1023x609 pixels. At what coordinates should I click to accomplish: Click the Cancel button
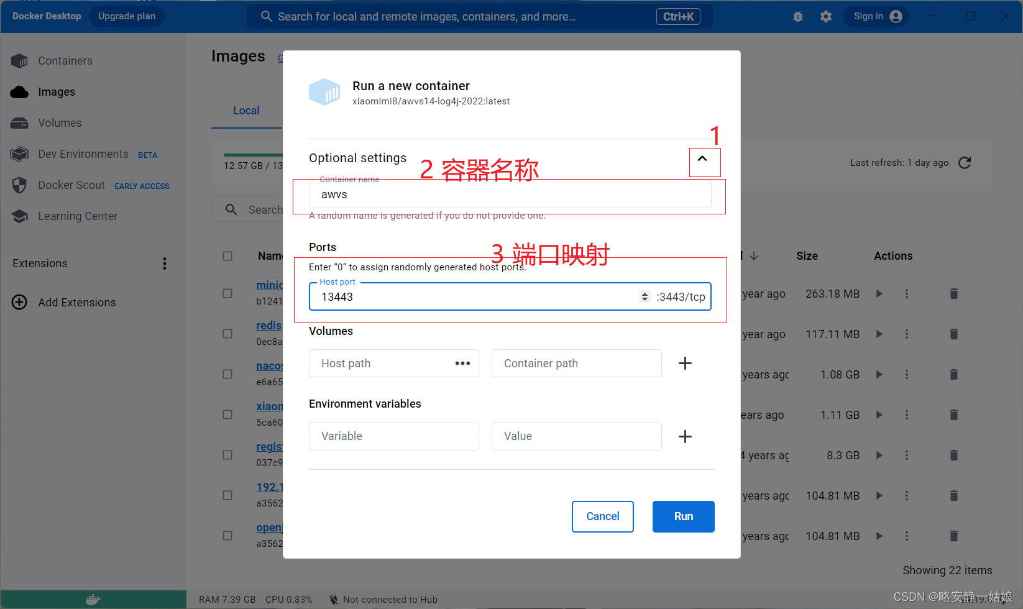[x=603, y=516]
